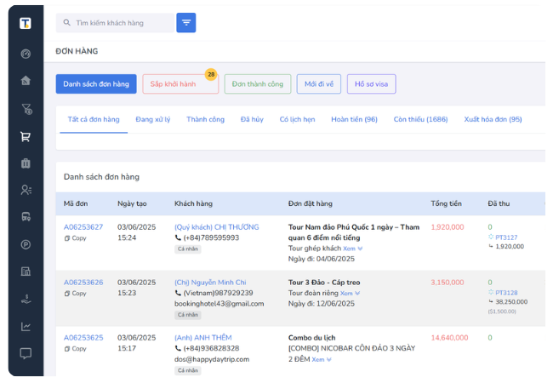
Task: Focus the Tìm kiếm khách hàng field
Action: coord(116,23)
